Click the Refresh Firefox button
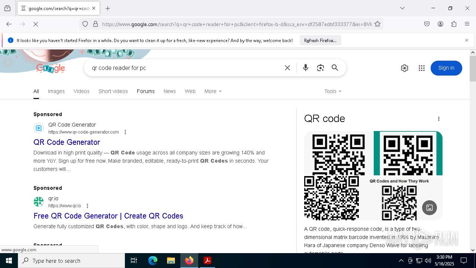The width and height of the screenshot is (476, 268). [320, 40]
